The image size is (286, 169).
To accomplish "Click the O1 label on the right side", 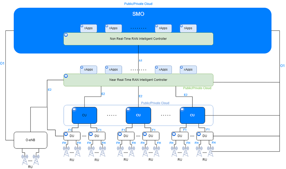I will 282,66.
